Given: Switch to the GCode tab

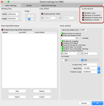Looking at the screenshot, I should (x=29, y=6).
